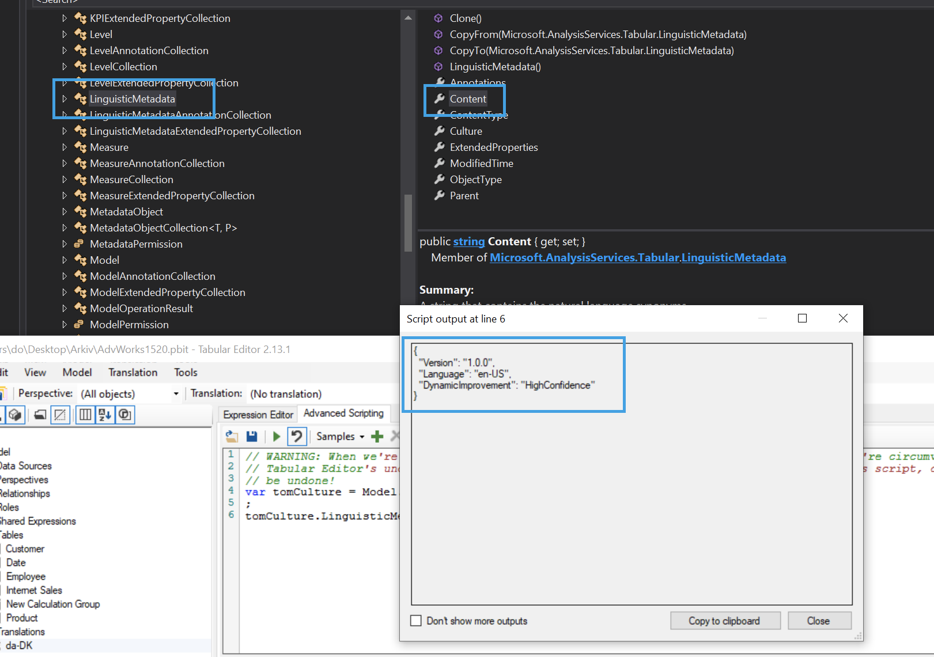
Task: Click the columns display toolbar icon
Action: point(85,415)
